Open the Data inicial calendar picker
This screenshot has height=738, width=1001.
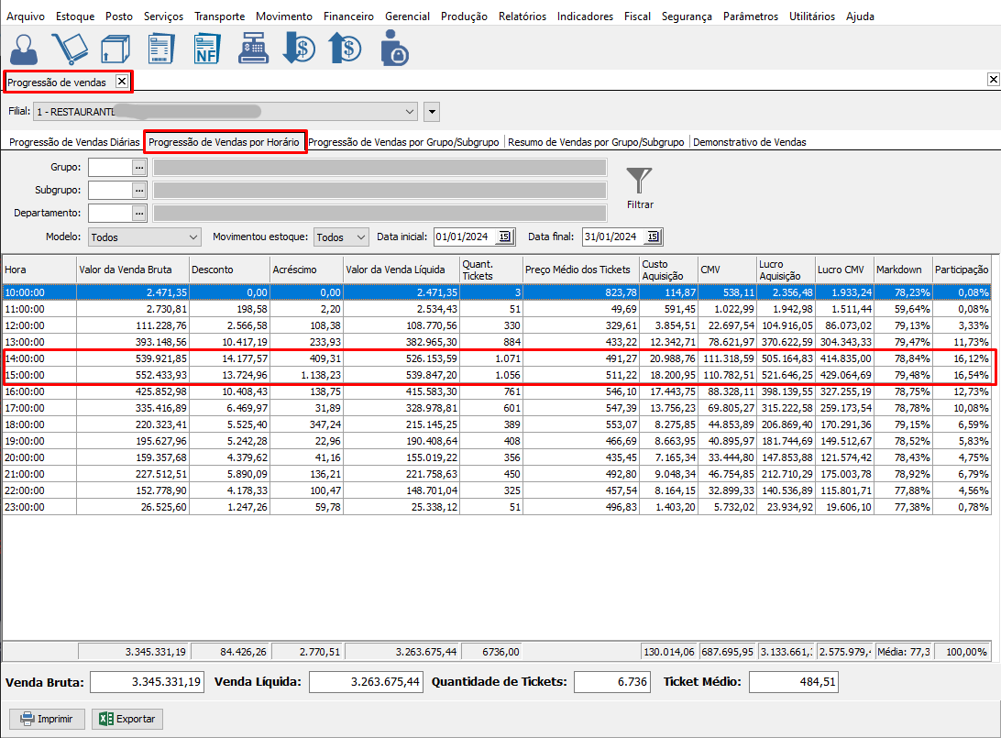pos(503,237)
